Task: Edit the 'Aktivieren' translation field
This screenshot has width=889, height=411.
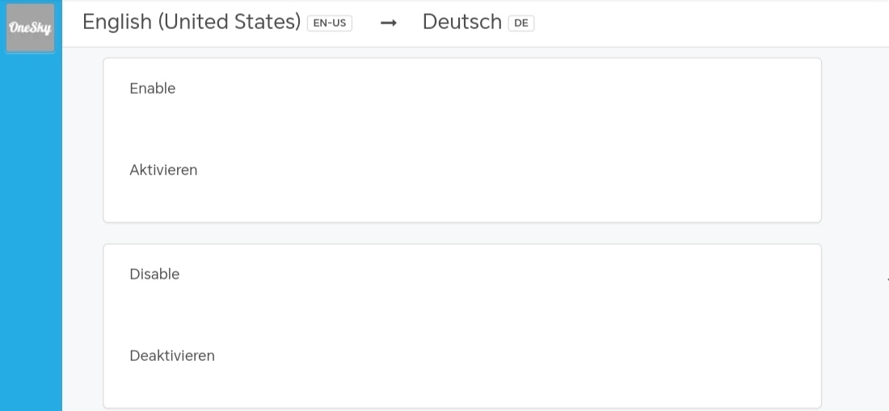Action: (163, 170)
